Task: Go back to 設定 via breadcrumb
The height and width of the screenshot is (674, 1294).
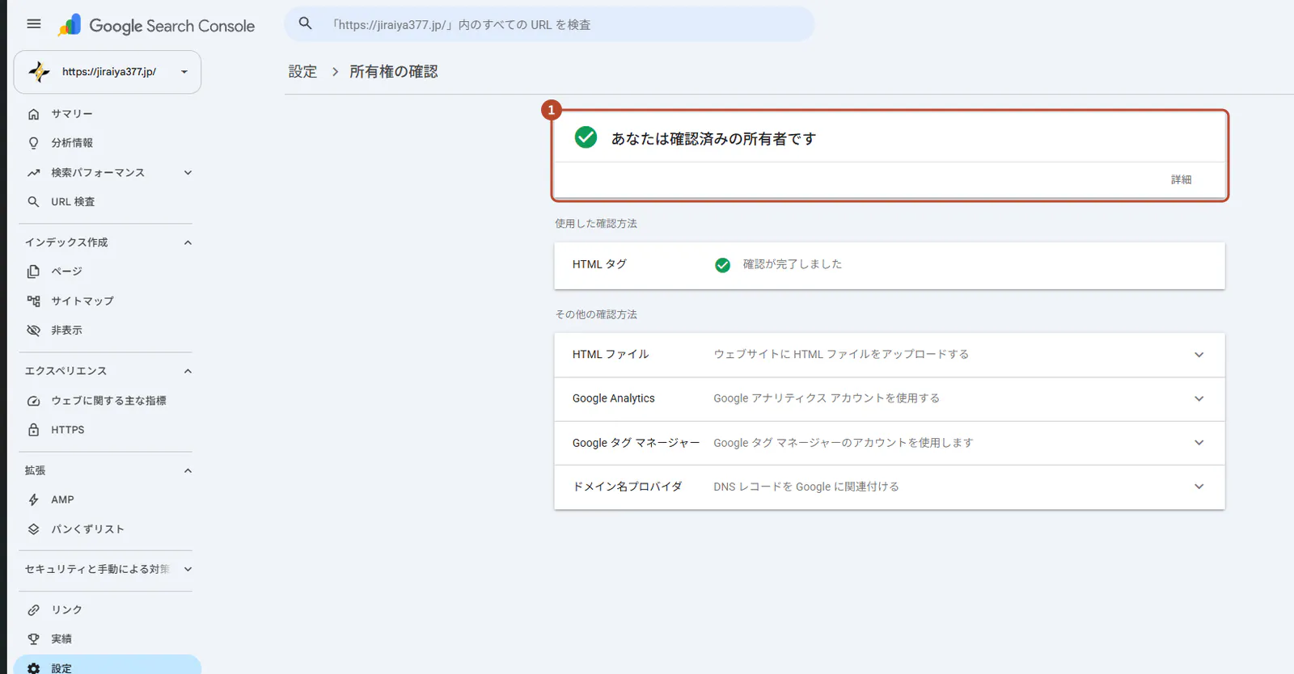Action: [302, 72]
